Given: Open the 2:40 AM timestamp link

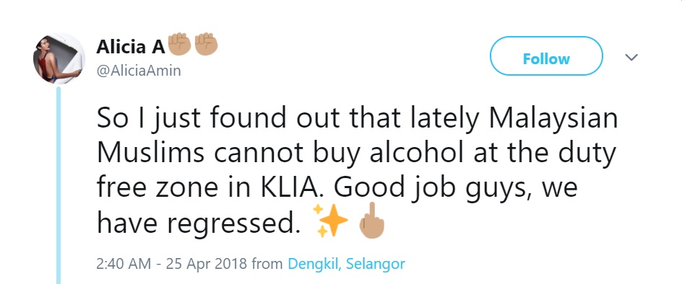Looking at the screenshot, I should (124, 264).
